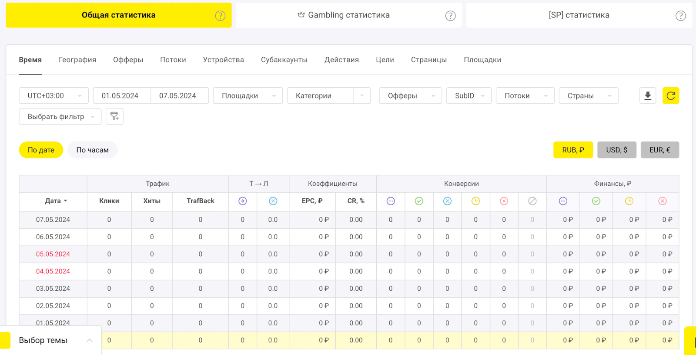This screenshot has height=355, width=696.
Task: Open the Gambling статистика section
Action: coord(348,15)
